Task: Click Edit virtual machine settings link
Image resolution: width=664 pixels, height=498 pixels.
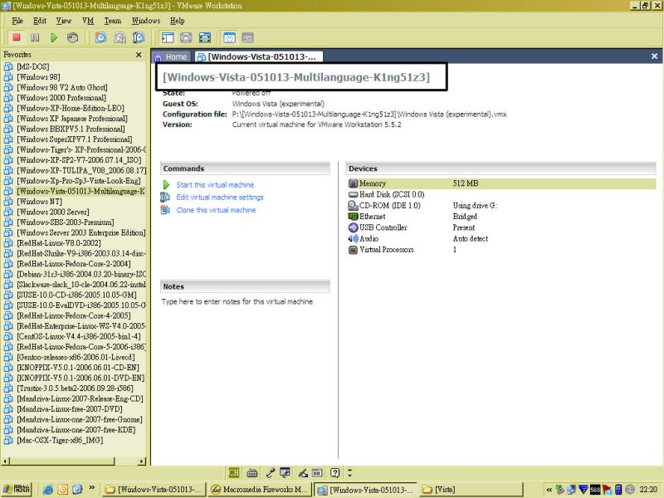Action: click(220, 198)
